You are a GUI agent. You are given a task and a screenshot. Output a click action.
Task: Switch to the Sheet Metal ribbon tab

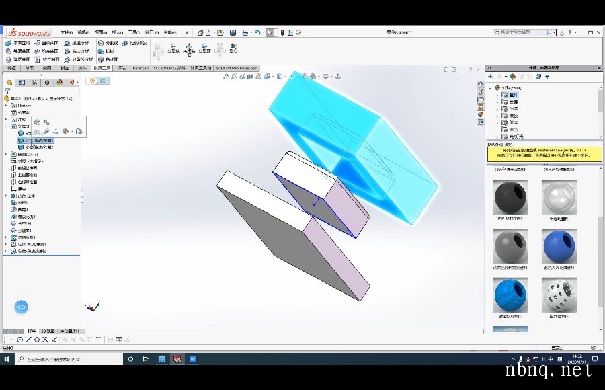(65, 68)
